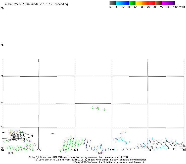Click the "74" latitude axis label

pos(2,103)
